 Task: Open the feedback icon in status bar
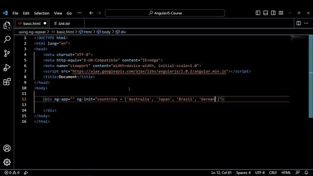click(x=298, y=173)
